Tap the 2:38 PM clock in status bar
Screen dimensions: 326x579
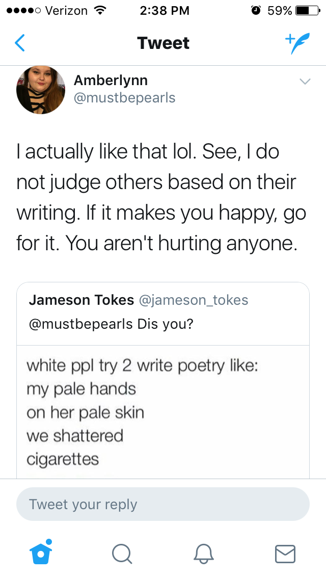[165, 11]
